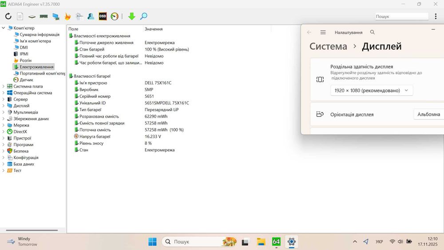Click the AIDA64 taskbar icon
Screen dimensions: 444x250
pos(276,242)
